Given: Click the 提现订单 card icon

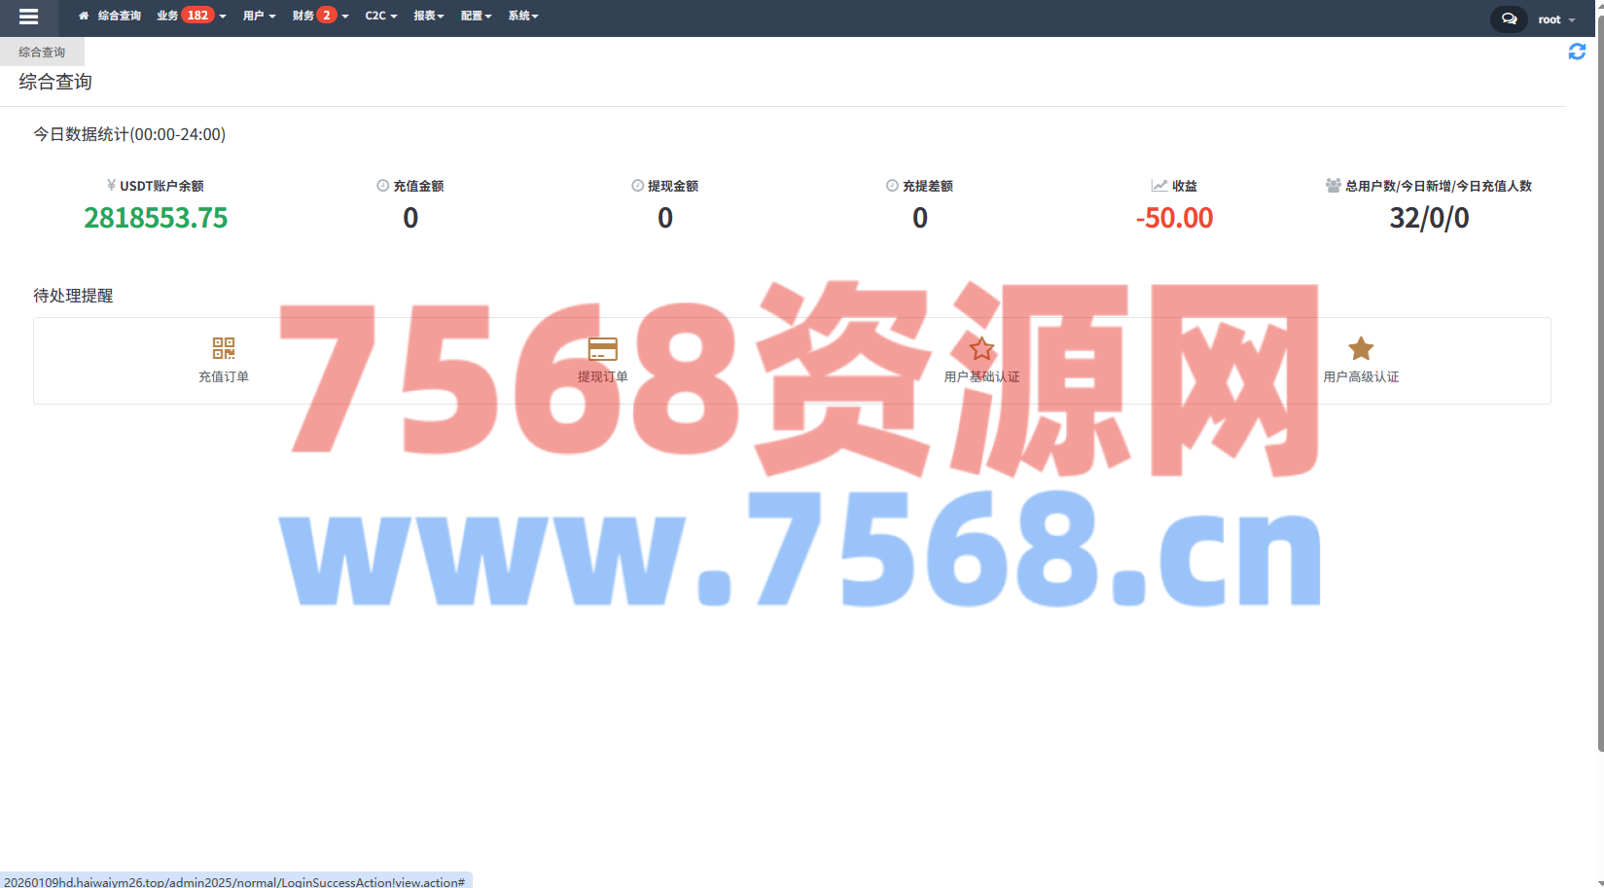Looking at the screenshot, I should tap(602, 348).
